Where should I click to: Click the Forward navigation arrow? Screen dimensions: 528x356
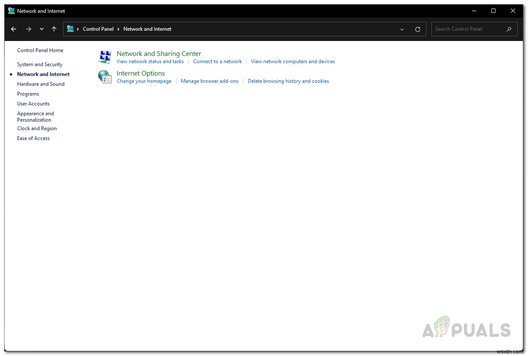pos(29,29)
